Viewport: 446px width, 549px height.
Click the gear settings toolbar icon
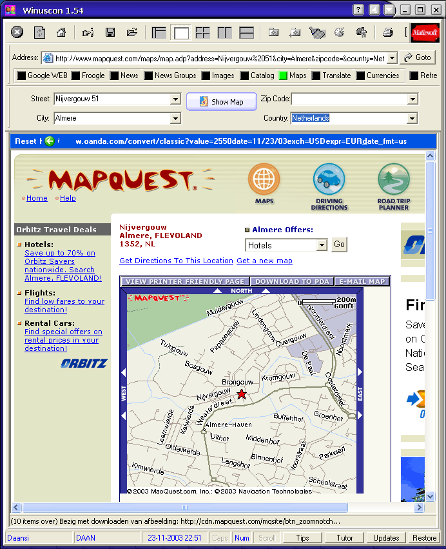(362, 32)
